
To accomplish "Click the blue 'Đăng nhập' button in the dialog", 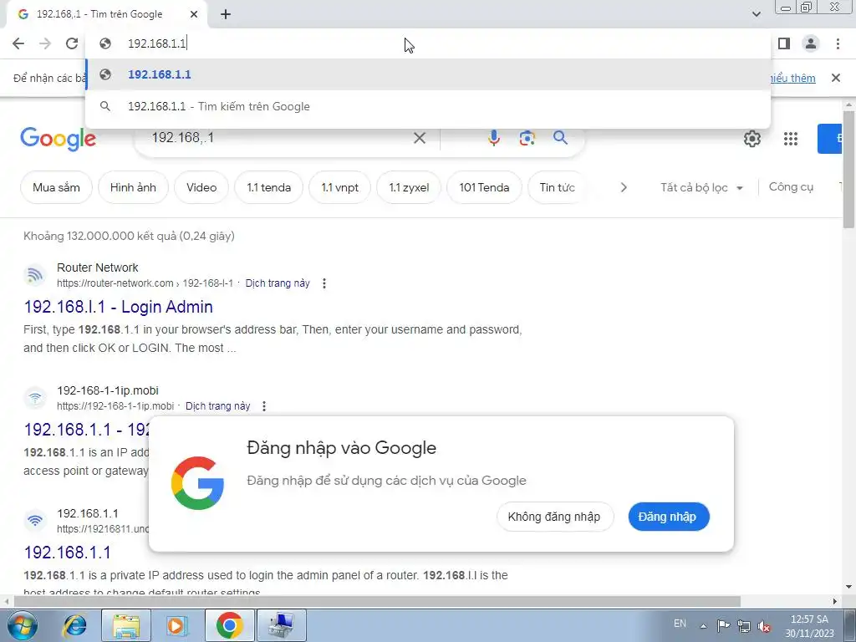I will pos(668,517).
